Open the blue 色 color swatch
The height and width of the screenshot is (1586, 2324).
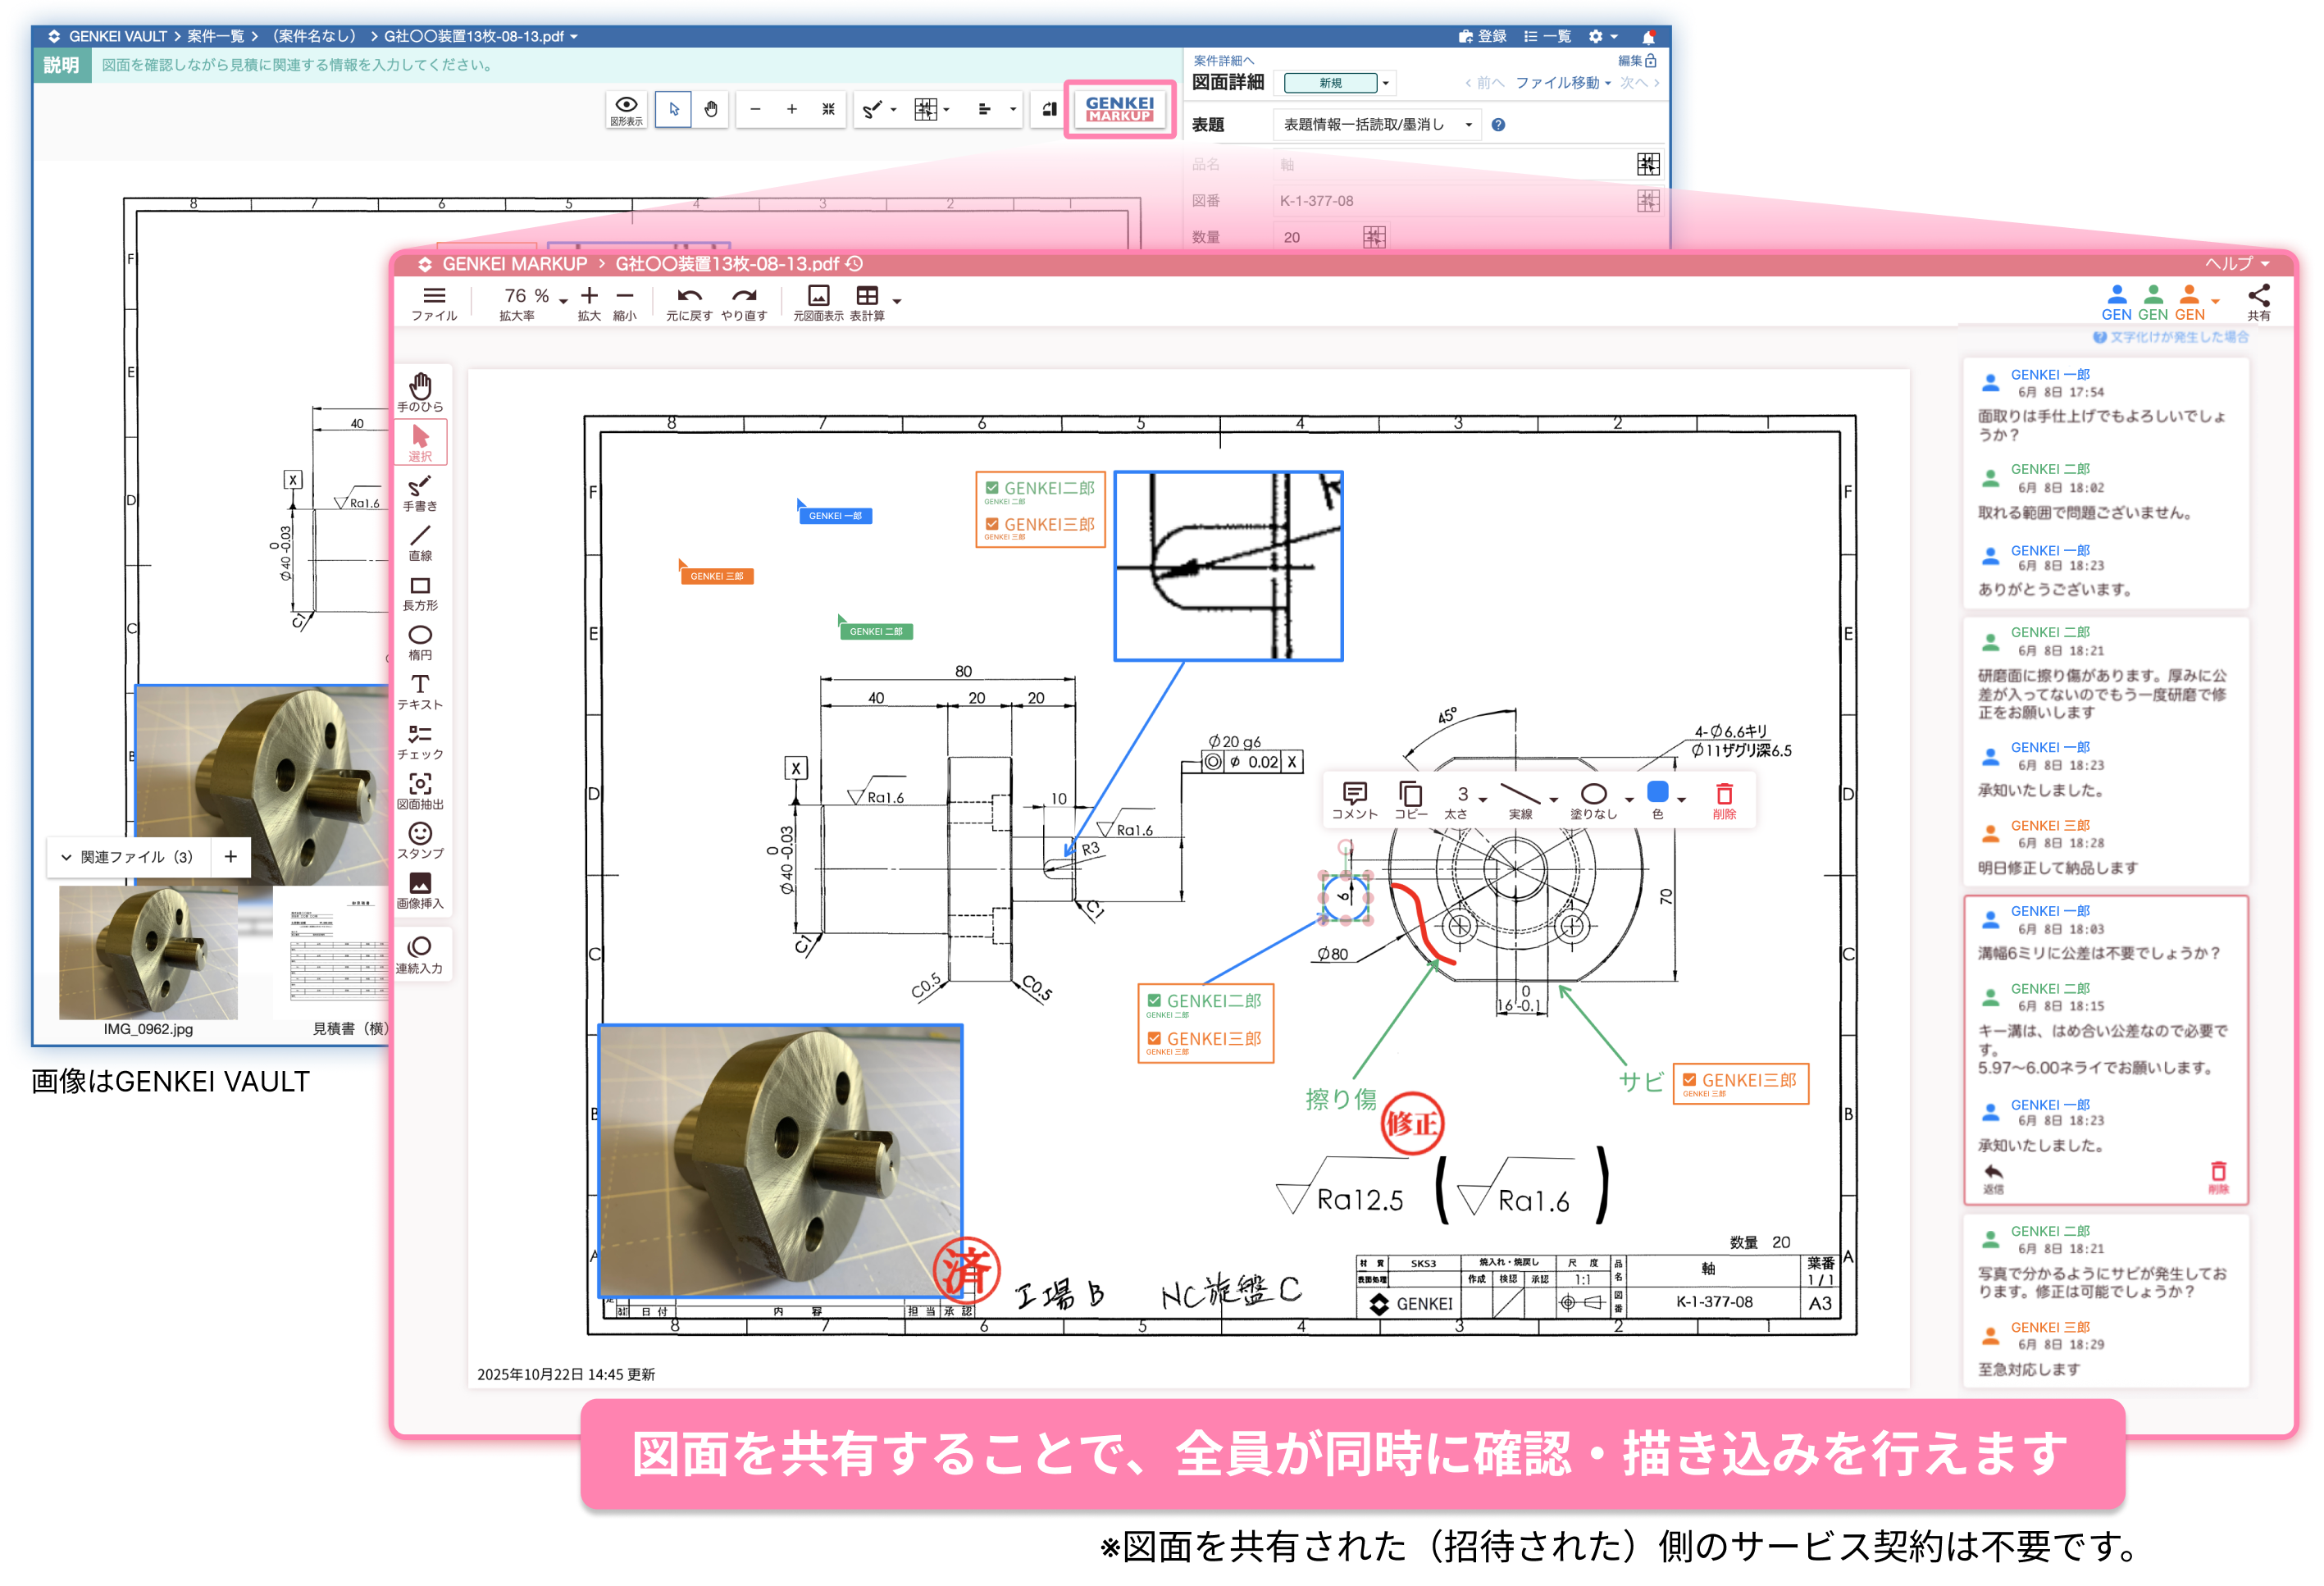coord(1657,793)
